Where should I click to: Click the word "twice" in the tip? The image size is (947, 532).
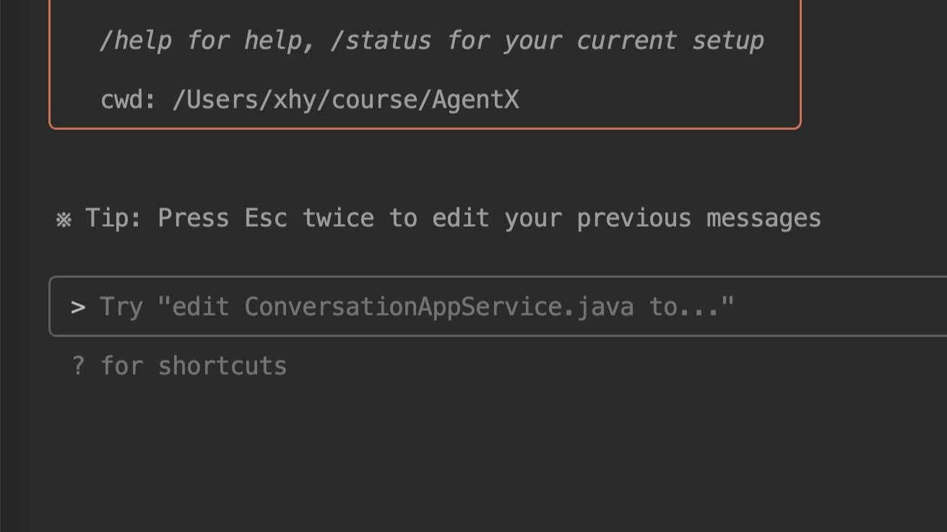coord(338,218)
